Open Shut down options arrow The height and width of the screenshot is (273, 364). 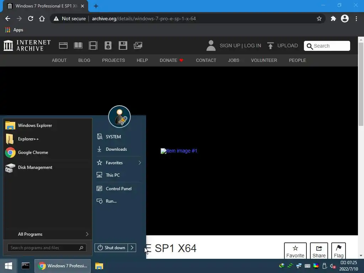[132, 248]
